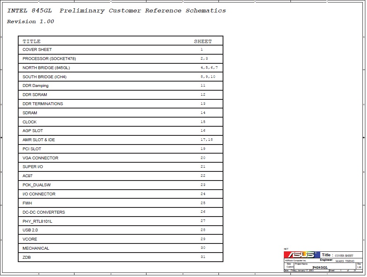
Task: Click 'ASRock Computer Inc.' in title block
Action: 295,260
